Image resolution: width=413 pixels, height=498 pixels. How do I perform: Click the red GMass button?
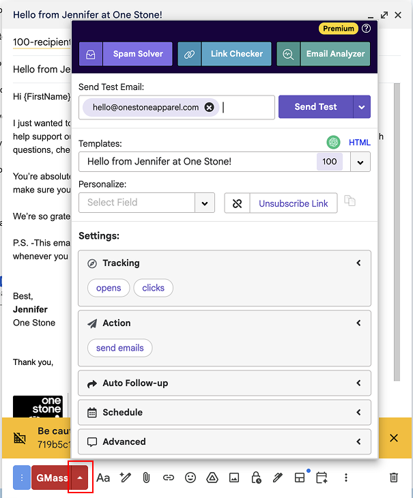point(51,478)
